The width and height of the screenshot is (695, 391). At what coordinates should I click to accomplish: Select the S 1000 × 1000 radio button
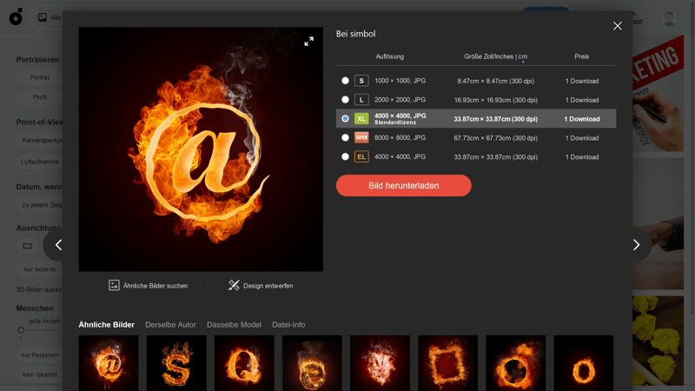pyautogui.click(x=345, y=81)
